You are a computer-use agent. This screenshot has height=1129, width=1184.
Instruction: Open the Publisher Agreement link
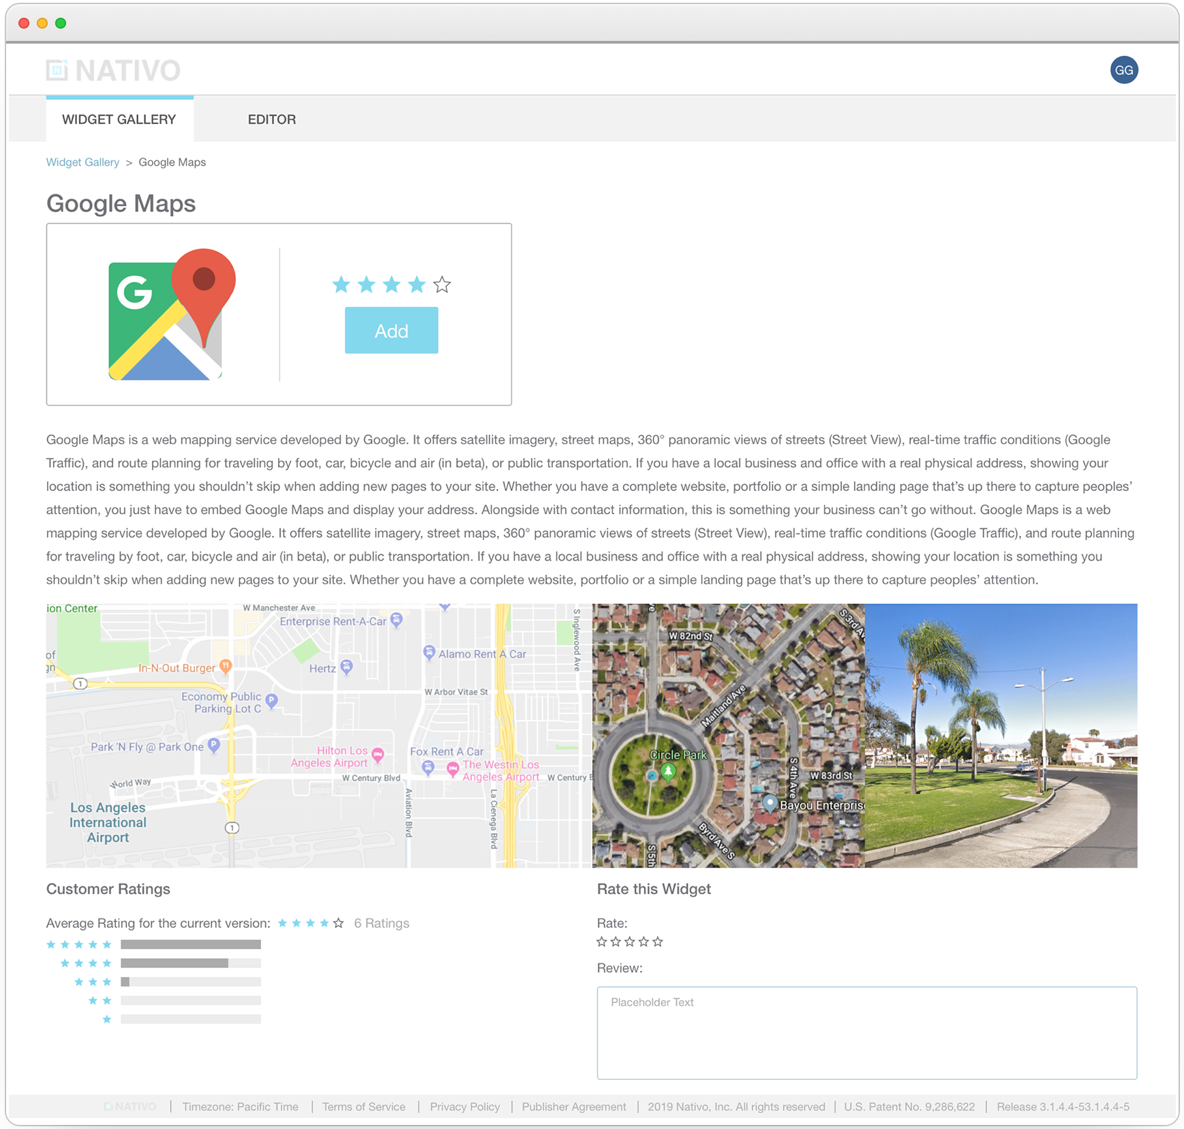point(574,1107)
